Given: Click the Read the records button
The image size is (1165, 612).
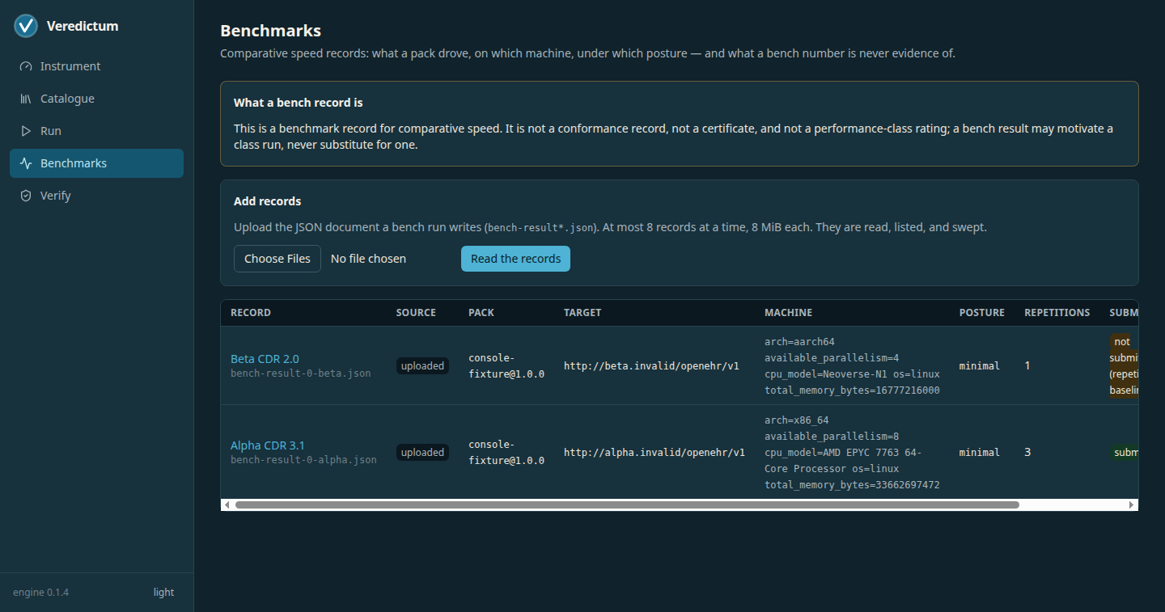Looking at the screenshot, I should [515, 259].
